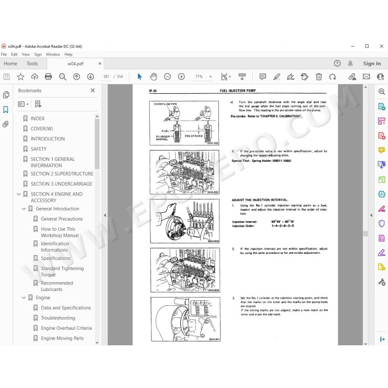Viewport: 388px width, 388px height.
Task: Rotate the page view clockwise
Action: 333,76
